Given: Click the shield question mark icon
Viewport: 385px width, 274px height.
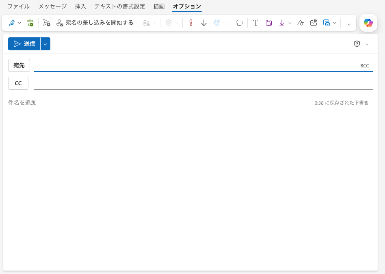Looking at the screenshot, I should (357, 44).
